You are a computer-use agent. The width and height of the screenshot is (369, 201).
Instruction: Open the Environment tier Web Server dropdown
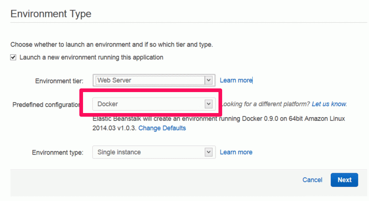point(154,80)
